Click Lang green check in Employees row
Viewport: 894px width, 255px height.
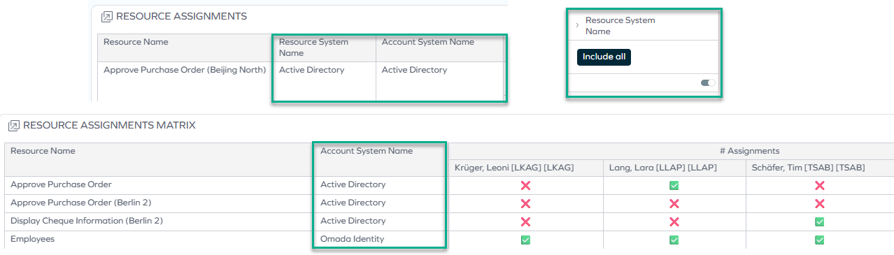(674, 240)
